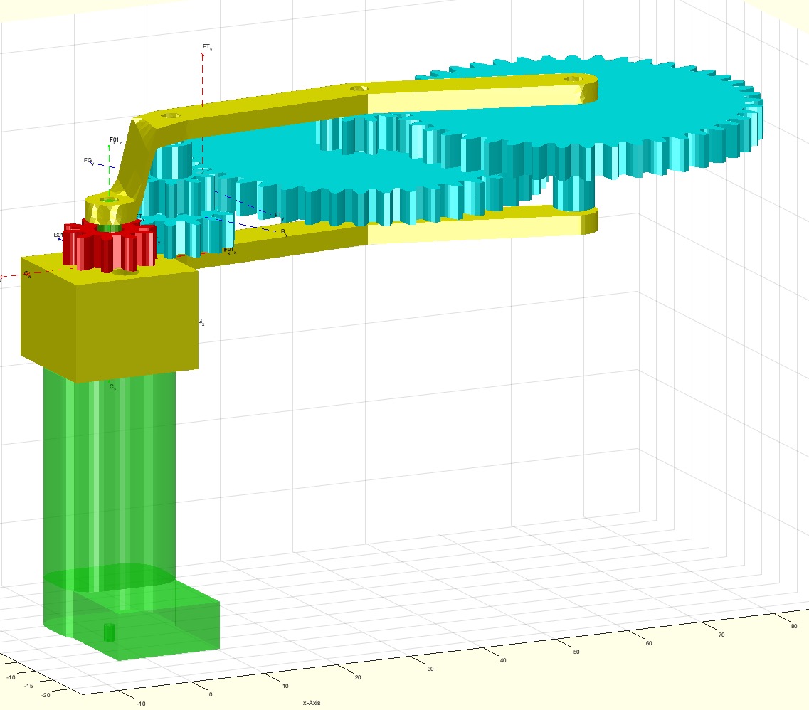Select the red pinion gear
The height and width of the screenshot is (710, 809).
107,247
